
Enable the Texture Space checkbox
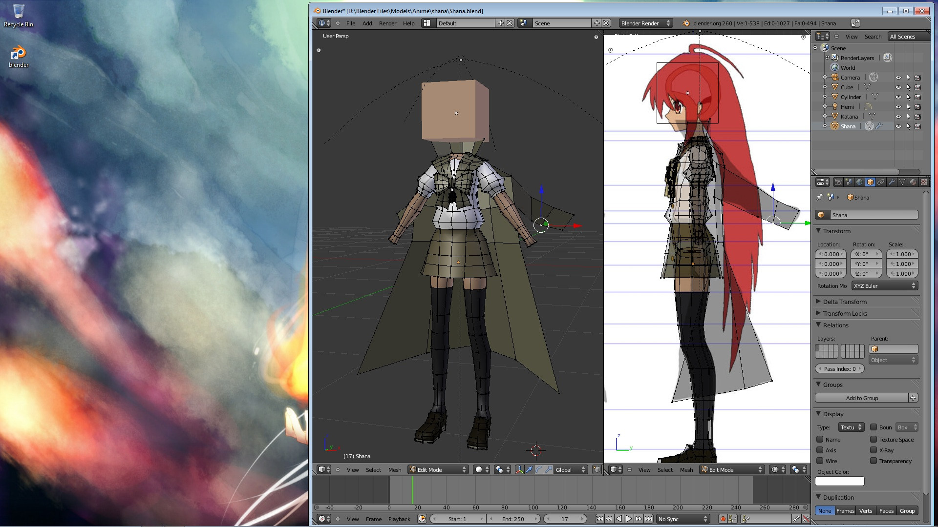[x=874, y=439]
